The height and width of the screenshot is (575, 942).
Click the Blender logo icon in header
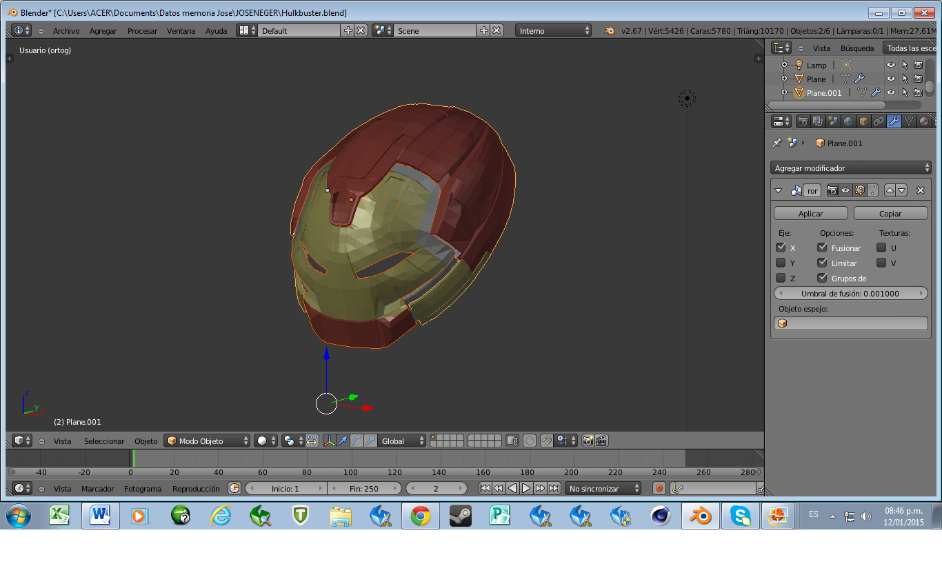point(610,31)
